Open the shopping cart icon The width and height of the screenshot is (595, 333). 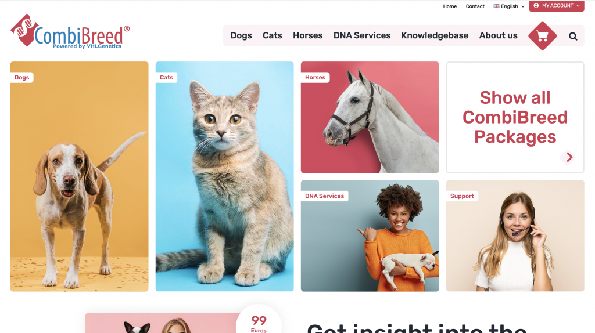pos(542,36)
